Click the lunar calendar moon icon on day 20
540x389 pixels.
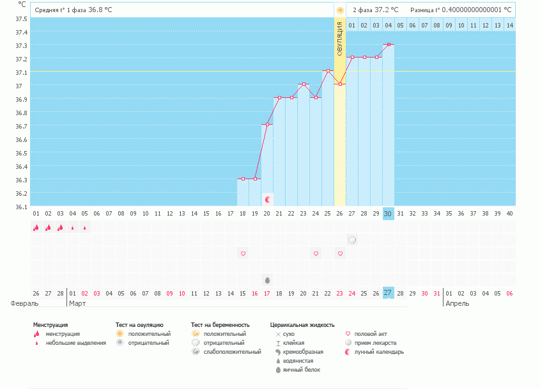tap(267, 200)
